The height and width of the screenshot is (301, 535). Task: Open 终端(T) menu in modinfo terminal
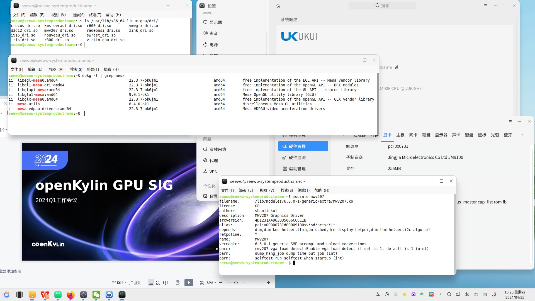[x=303, y=190]
